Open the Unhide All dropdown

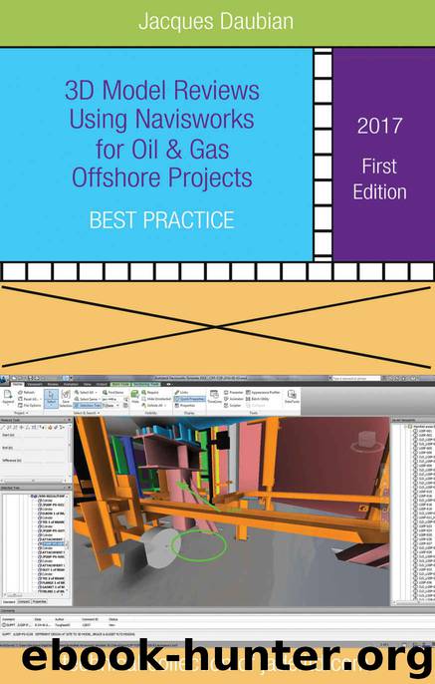(154, 405)
